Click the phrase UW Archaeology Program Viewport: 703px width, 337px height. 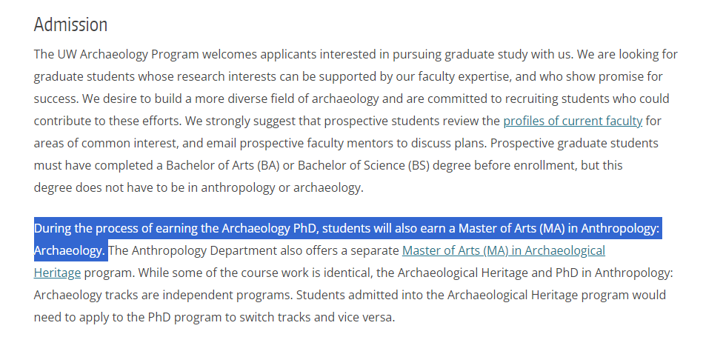tap(127, 55)
